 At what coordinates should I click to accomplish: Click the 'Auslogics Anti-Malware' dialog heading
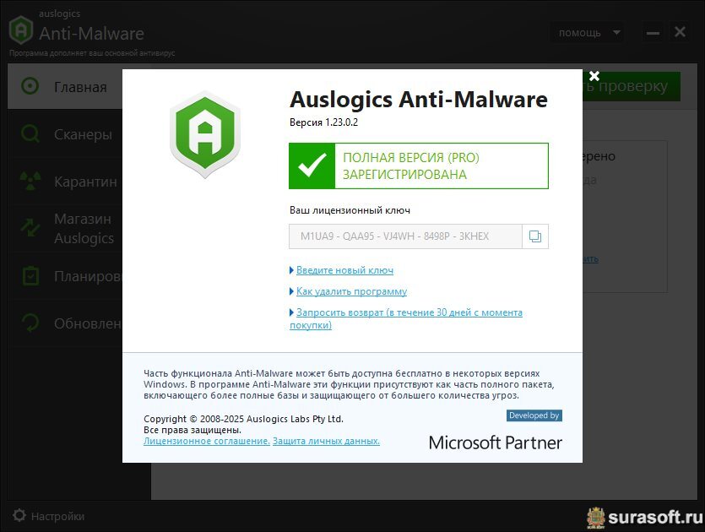click(x=419, y=100)
